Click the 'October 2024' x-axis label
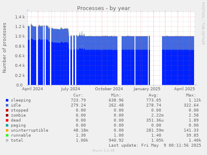The height and width of the screenshot is (155, 207). point(109,89)
